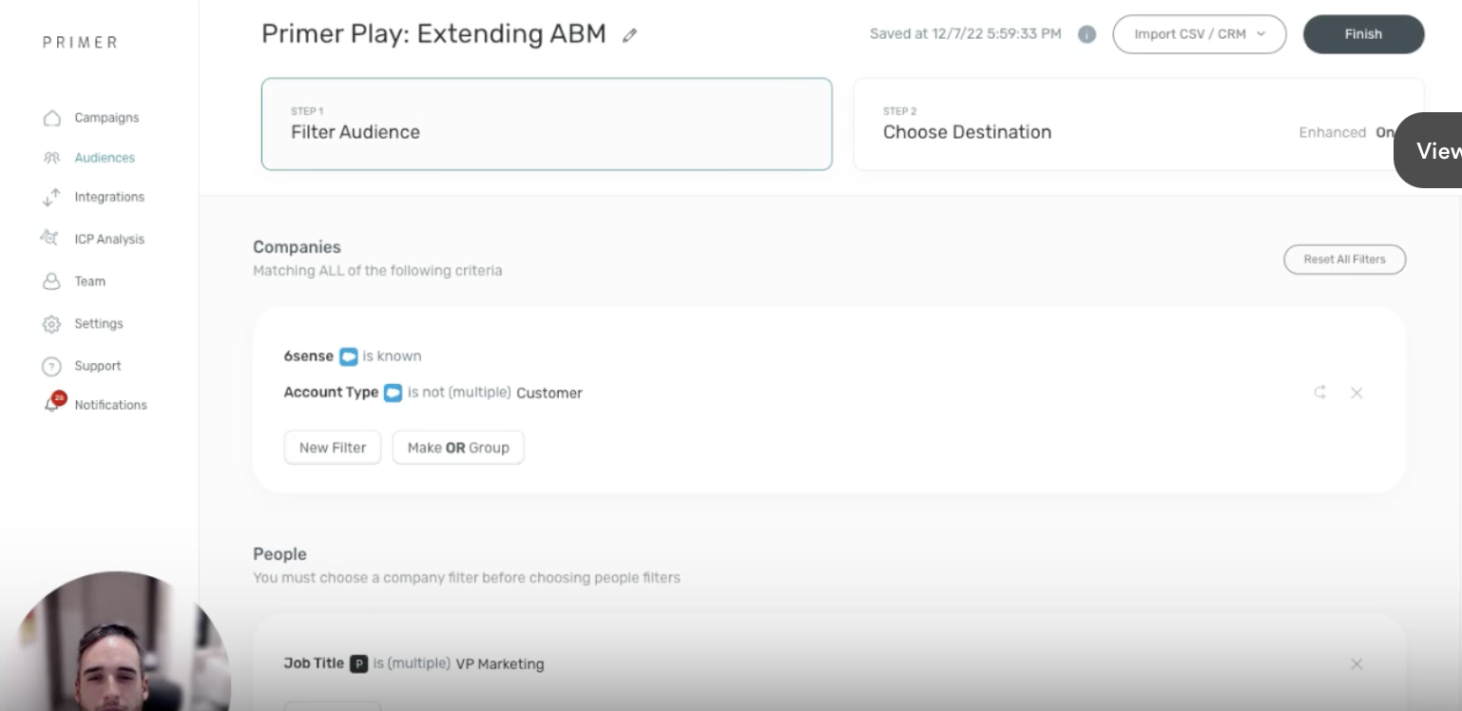The height and width of the screenshot is (711, 1462).
Task: Open the Import CSV / CRM dropdown
Action: tap(1200, 34)
